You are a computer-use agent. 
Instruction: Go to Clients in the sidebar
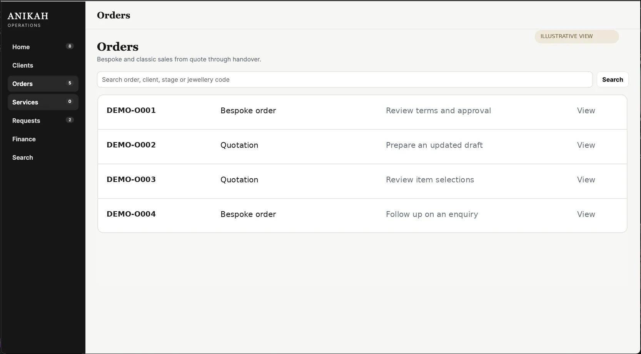click(43, 65)
